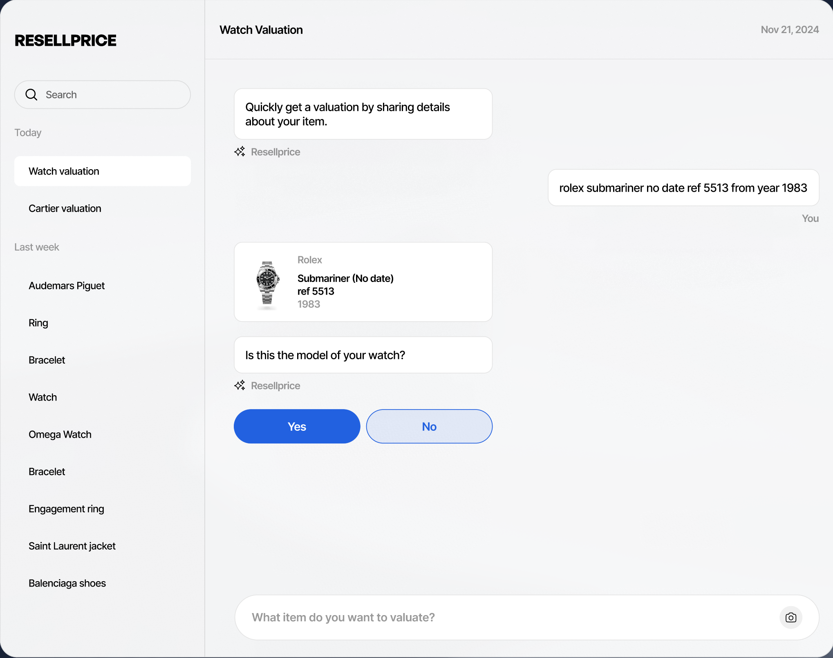Viewport: 833px width, 658px height.
Task: Click the user message about rolex submariner
Action: pos(683,188)
